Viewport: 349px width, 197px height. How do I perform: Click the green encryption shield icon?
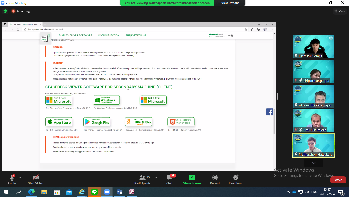click(5, 11)
